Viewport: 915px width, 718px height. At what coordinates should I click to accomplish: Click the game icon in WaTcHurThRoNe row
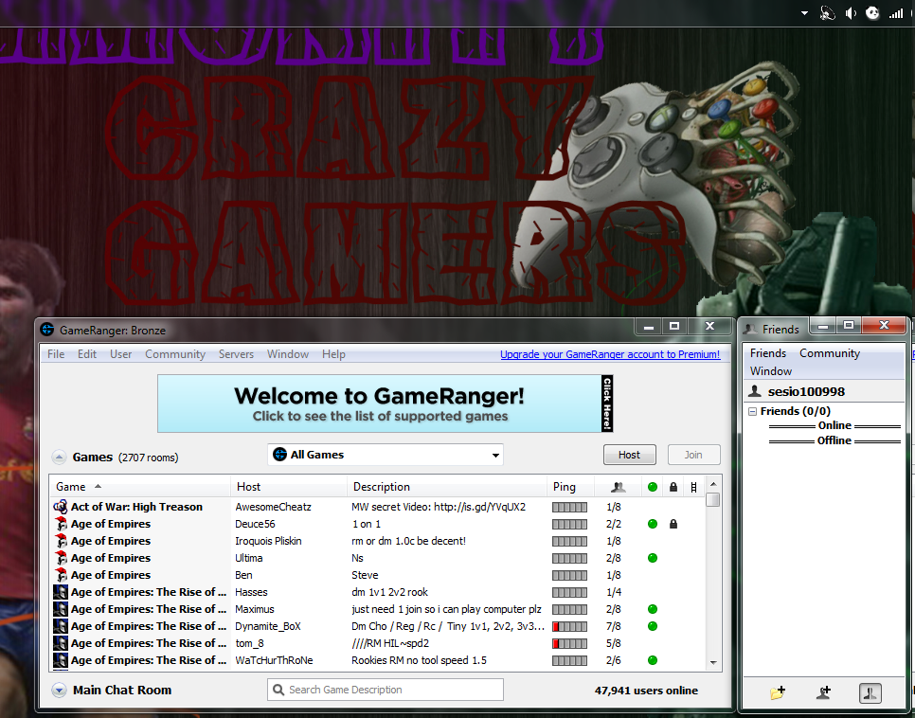point(61,660)
